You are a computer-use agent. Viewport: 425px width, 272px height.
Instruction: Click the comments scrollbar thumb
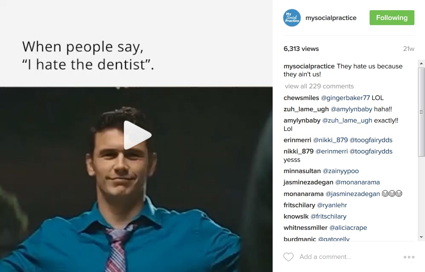pyautogui.click(x=421, y=112)
